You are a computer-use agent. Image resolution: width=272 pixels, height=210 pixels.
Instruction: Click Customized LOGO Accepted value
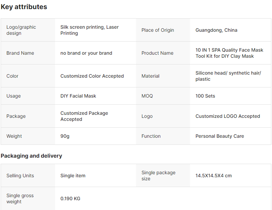(x=227, y=116)
